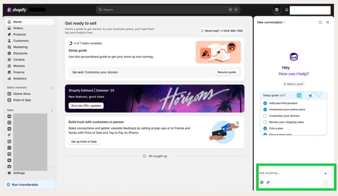Open the 'New conversation' dropdown

[271, 22]
